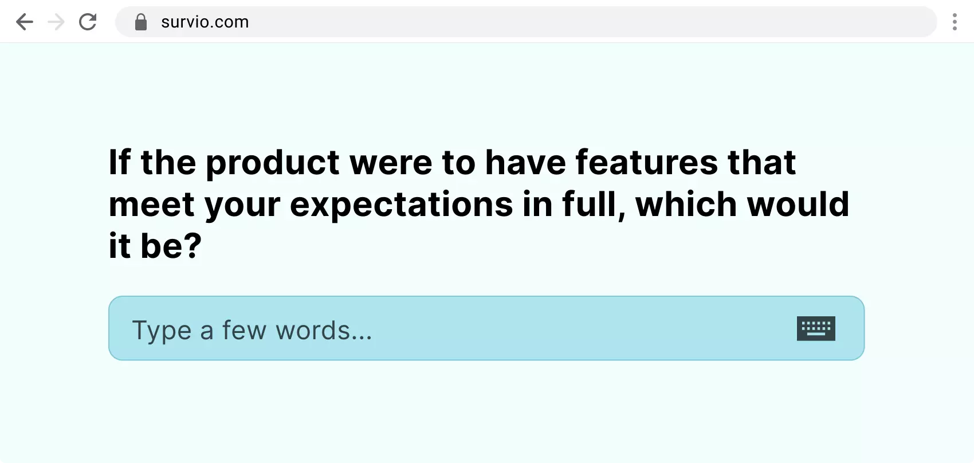Click the refresh icon in the toolbar
This screenshot has height=463, width=974.
click(88, 22)
